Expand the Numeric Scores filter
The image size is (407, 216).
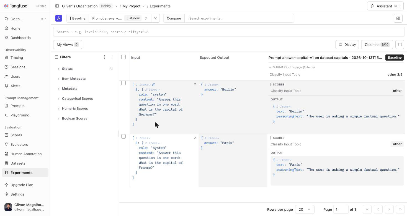tap(85, 108)
